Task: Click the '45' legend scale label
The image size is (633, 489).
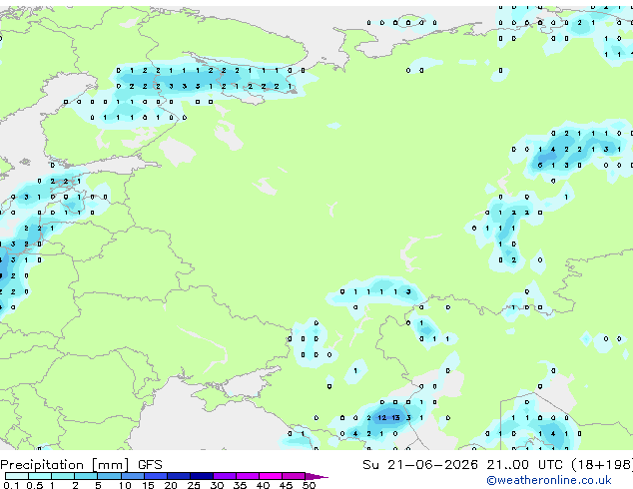Action: [286, 485]
